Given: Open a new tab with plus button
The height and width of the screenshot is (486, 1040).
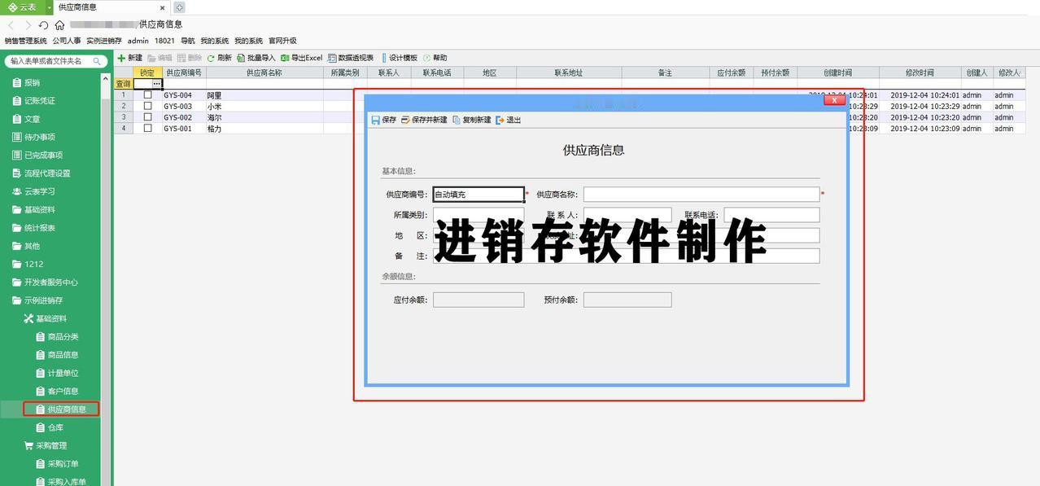Looking at the screenshot, I should click(x=179, y=7).
